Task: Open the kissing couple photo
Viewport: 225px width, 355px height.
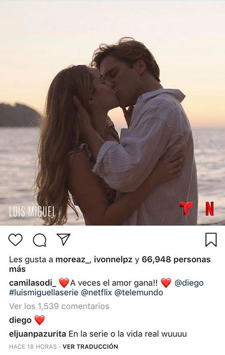Action: [x=113, y=113]
